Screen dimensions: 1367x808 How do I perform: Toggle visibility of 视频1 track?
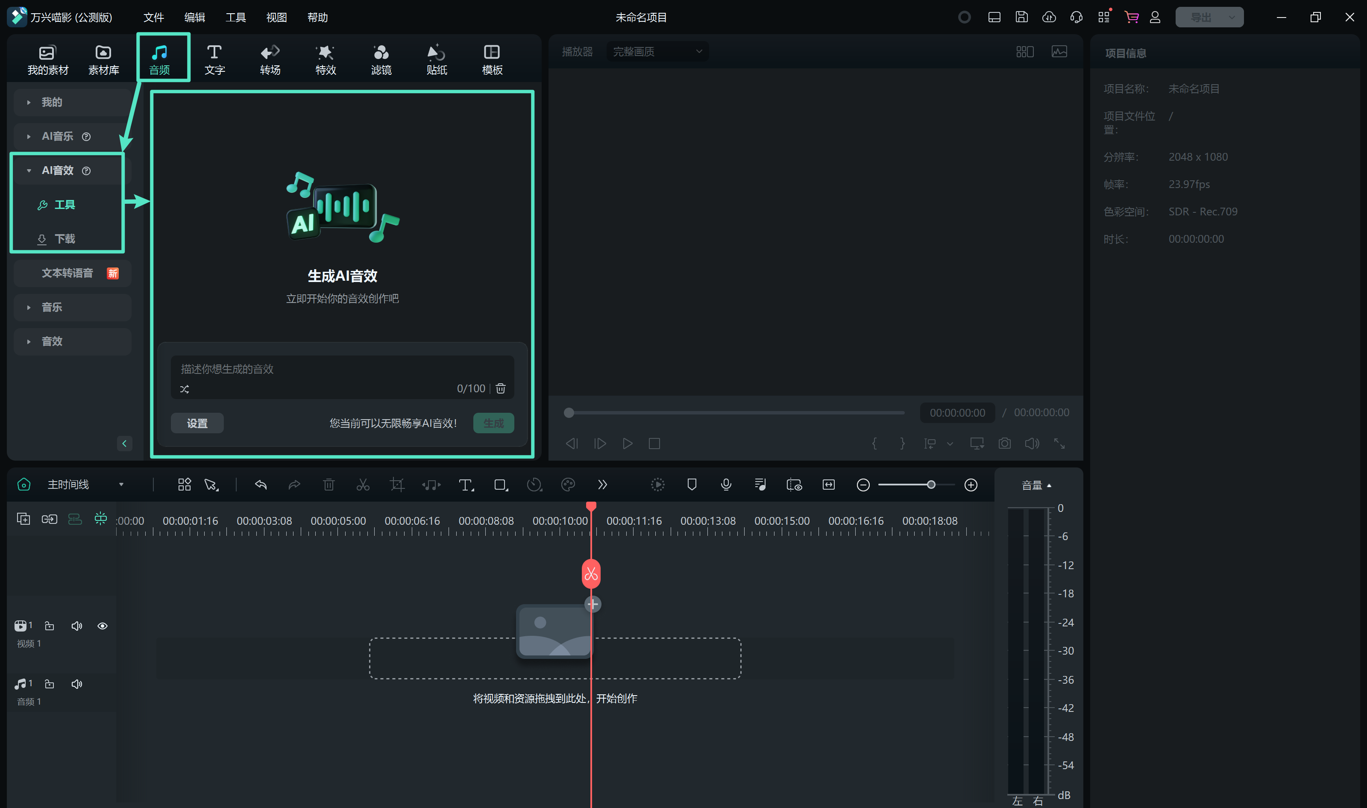[x=102, y=626]
